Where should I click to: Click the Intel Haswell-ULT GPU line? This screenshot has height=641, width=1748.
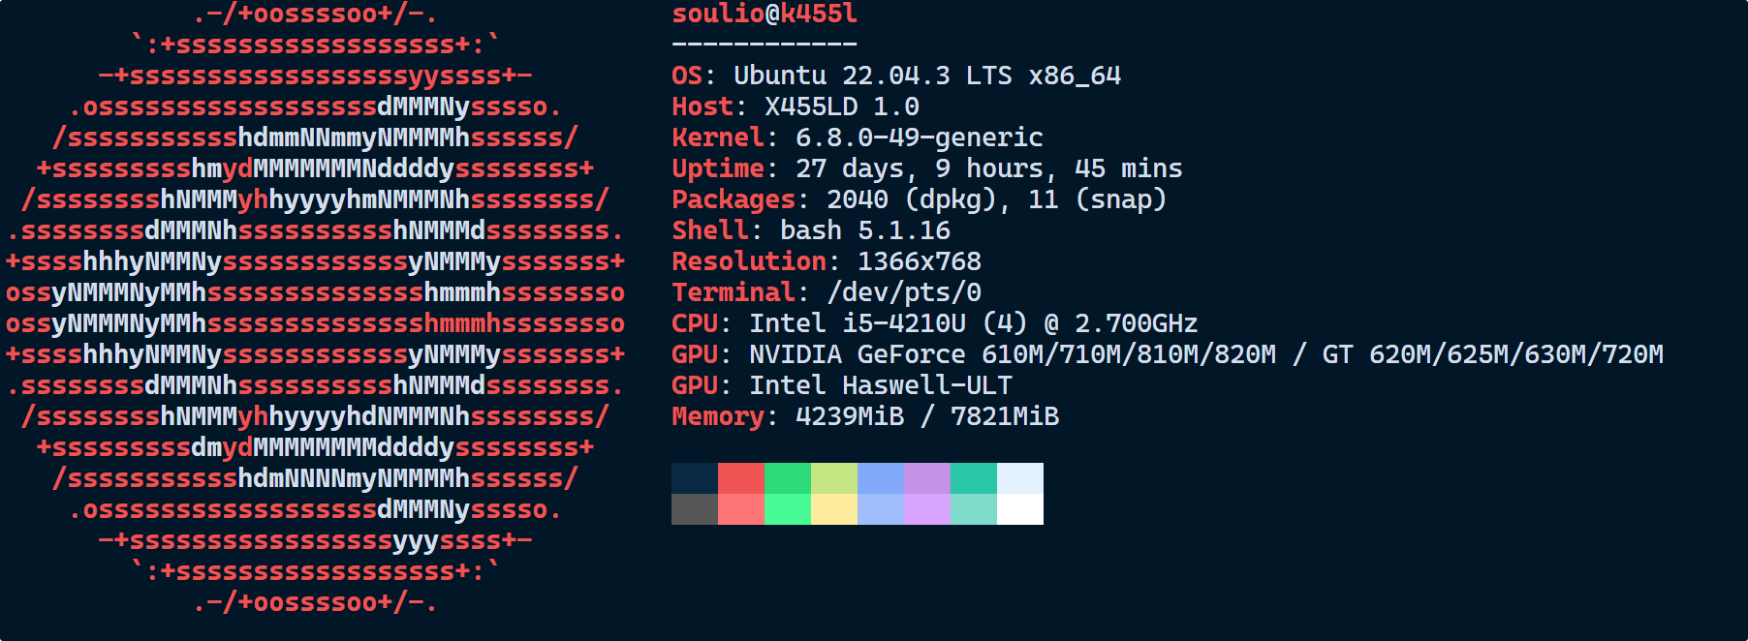point(841,385)
